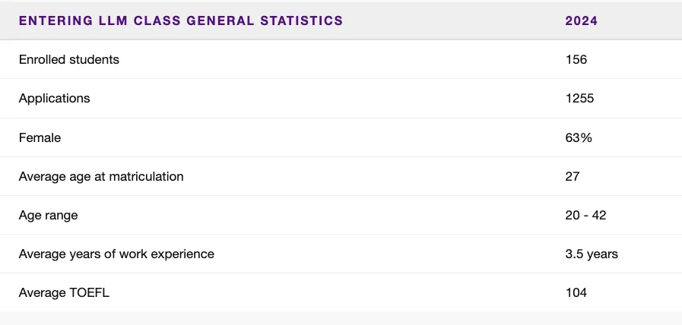Click the applications value 1255
682x325 pixels.
coord(580,98)
